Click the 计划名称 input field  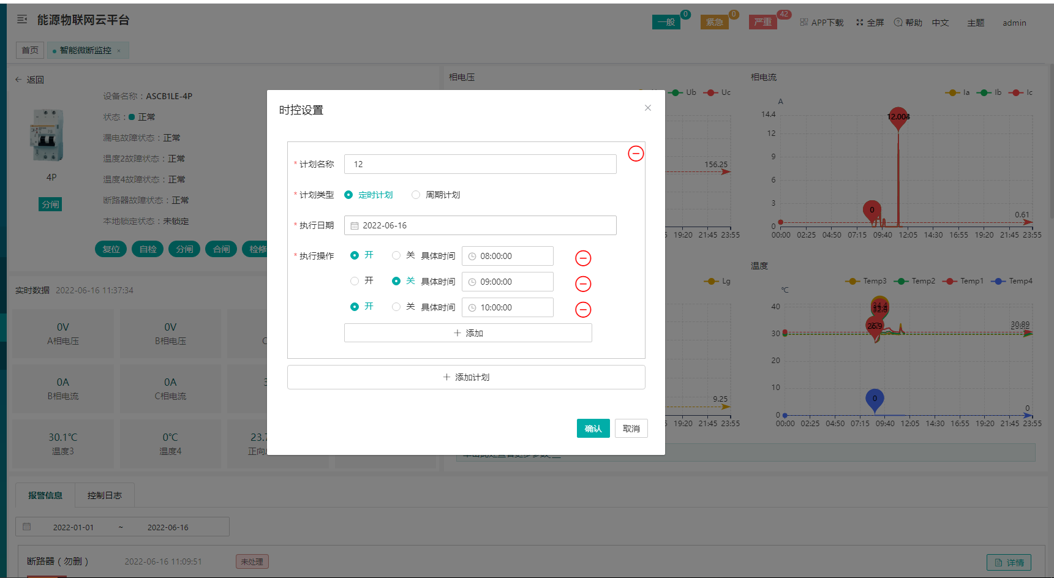click(x=480, y=164)
